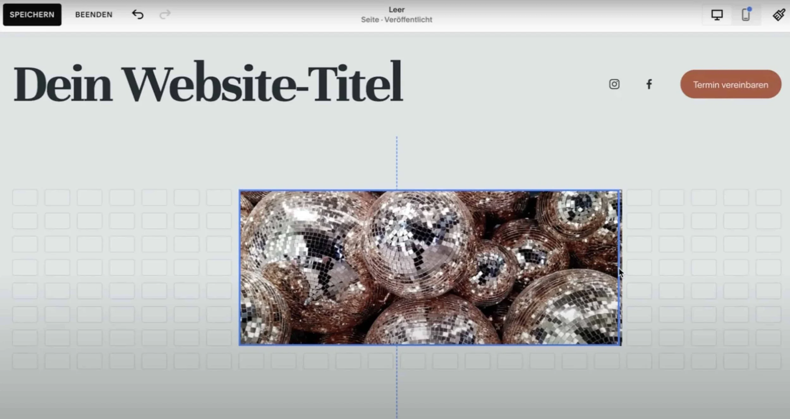
Task: Select the disco ball image block
Action: coord(430,268)
